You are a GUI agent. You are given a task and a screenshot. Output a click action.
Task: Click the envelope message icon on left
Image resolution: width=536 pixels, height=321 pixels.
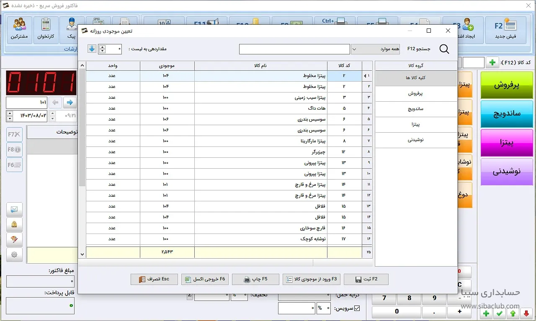tap(15, 209)
